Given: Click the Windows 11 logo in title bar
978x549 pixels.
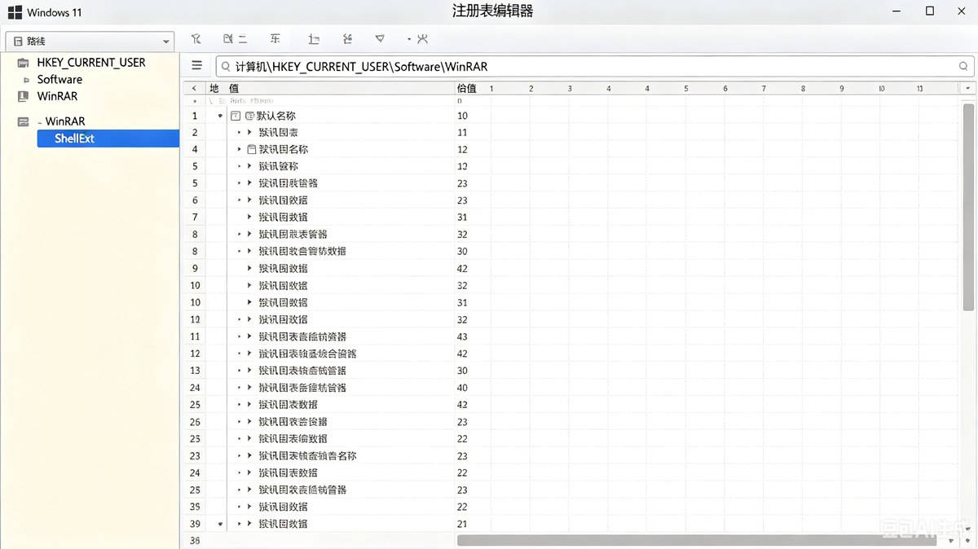Looking at the screenshot, I should tap(14, 12).
